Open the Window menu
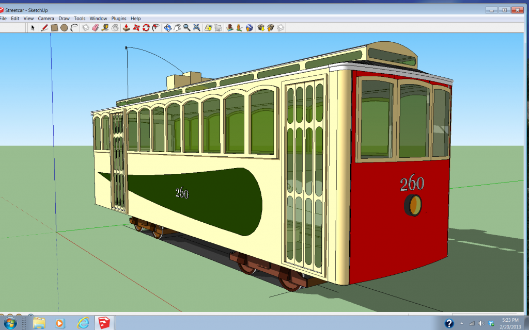Screen dimensions: 529x330 98,19
